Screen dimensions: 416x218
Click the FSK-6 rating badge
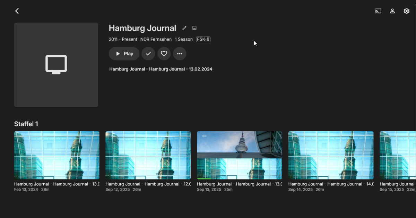[203, 39]
